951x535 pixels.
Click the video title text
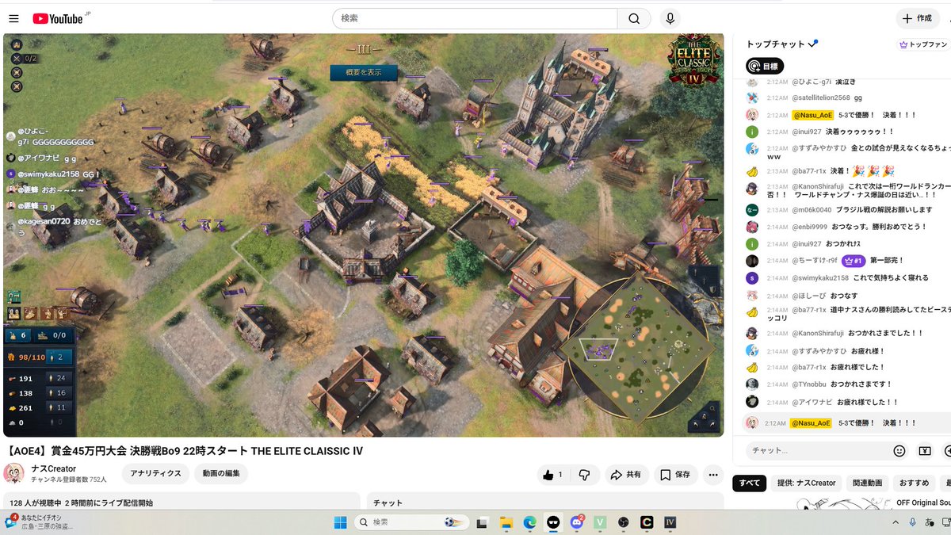click(x=184, y=451)
